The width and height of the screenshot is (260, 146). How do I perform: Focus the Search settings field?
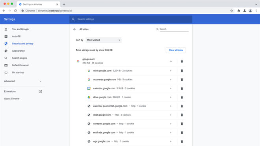(x=131, y=19)
